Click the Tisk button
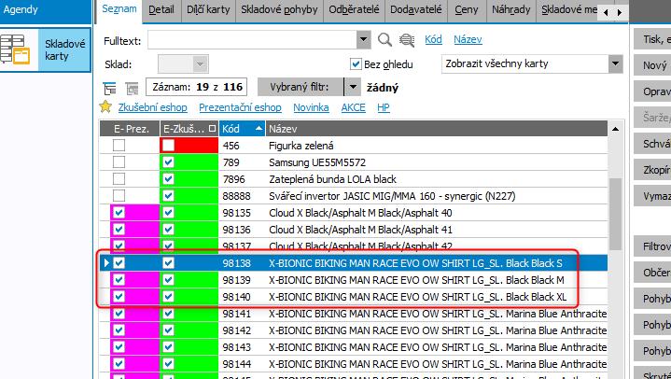The height and width of the screenshot is (379, 671). tap(652, 39)
